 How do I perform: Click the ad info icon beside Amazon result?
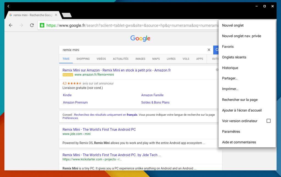tap(217, 70)
